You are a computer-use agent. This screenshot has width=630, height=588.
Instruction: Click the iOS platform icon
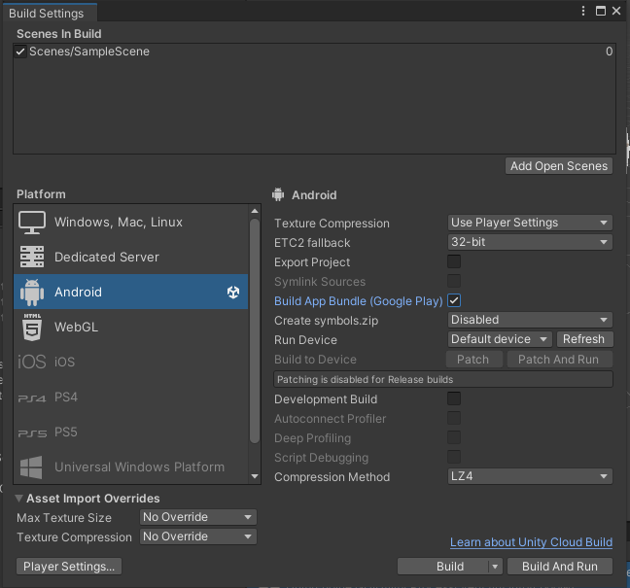(32, 362)
